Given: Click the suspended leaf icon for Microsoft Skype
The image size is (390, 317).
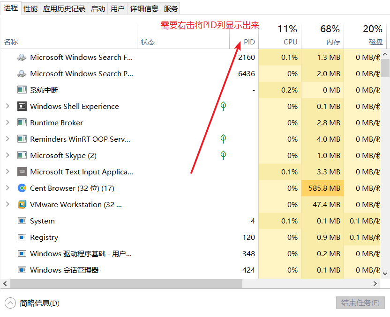Looking at the screenshot, I should click(223, 155).
